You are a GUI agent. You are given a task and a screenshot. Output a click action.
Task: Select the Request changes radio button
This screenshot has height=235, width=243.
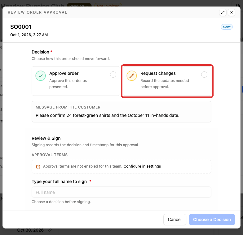click(204, 75)
